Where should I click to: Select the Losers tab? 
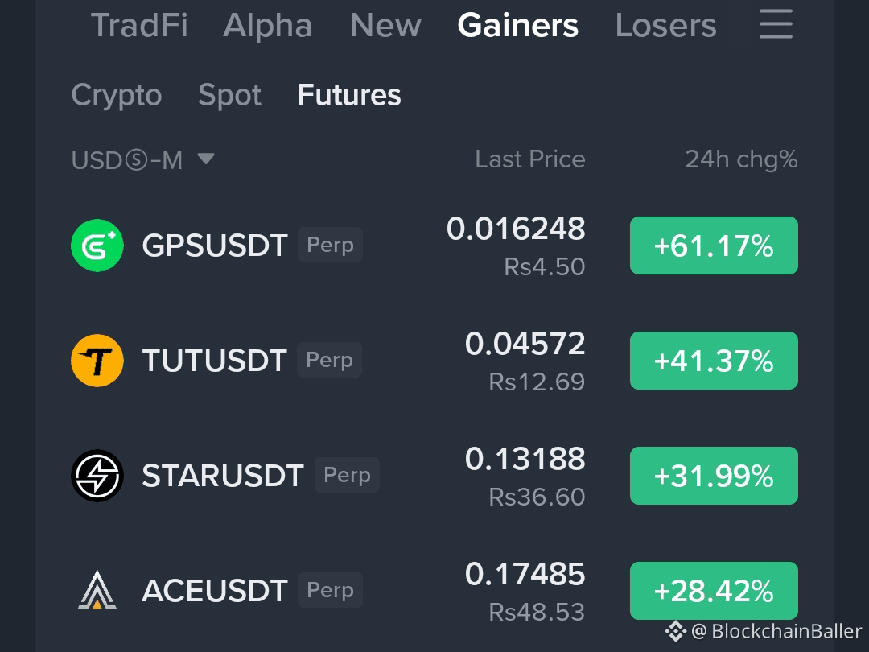[665, 25]
